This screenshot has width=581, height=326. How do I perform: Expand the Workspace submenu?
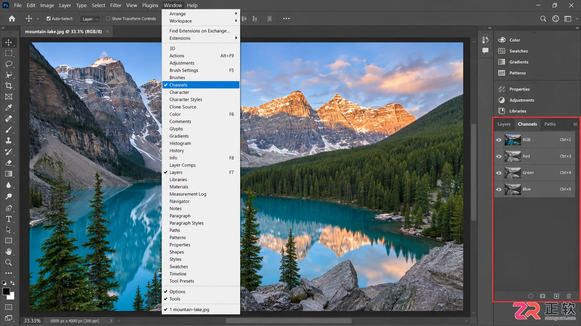201,21
